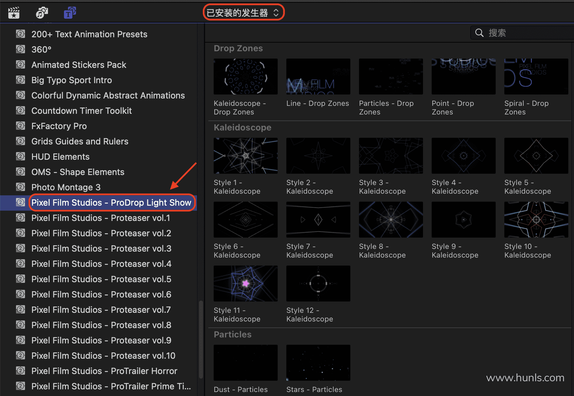Screen dimensions: 574x396
Task: Select the Big Typo Sport Intro category
Action: 99,80
